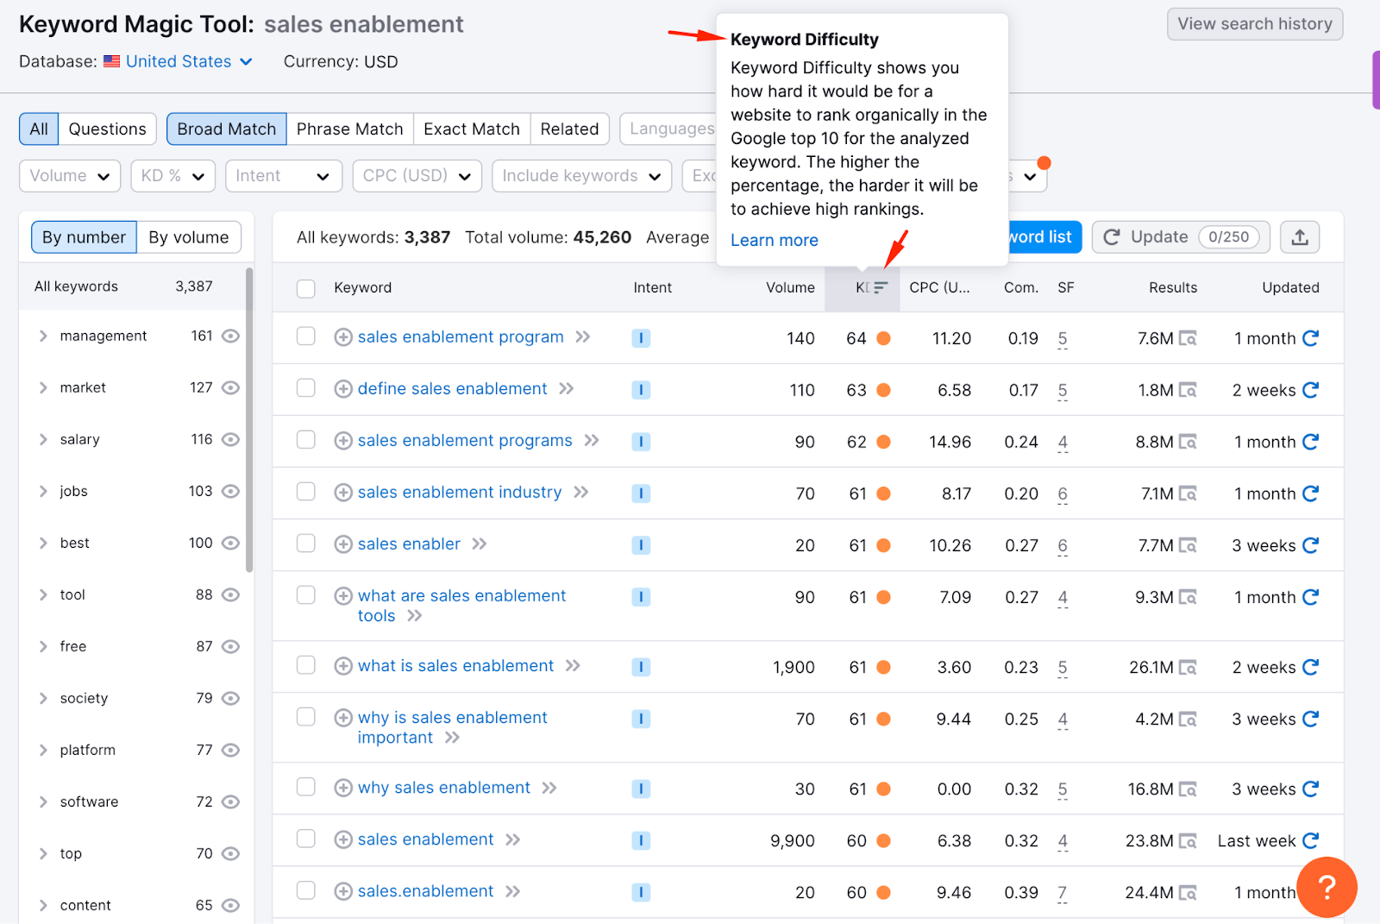The height and width of the screenshot is (924, 1380).
Task: Open SERP results icon for 'sales enablement programs'
Action: 1188,442
